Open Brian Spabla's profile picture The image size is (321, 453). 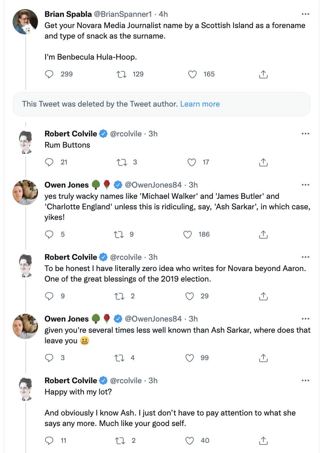point(25,22)
